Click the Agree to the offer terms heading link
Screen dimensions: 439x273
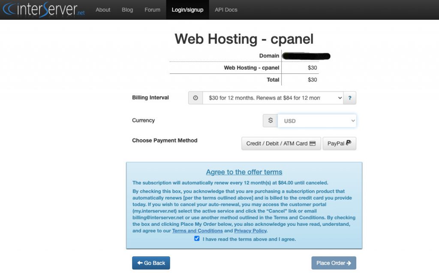(244, 172)
